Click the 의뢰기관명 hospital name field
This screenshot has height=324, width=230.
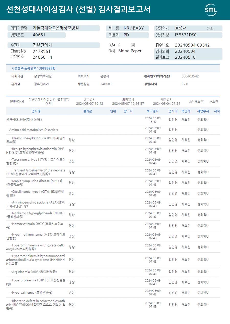click(x=54, y=28)
